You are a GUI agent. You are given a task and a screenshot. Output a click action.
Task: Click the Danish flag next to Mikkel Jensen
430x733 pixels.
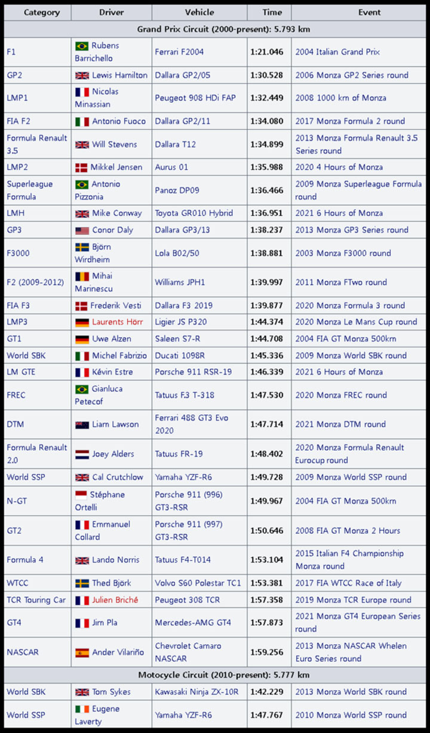81,167
